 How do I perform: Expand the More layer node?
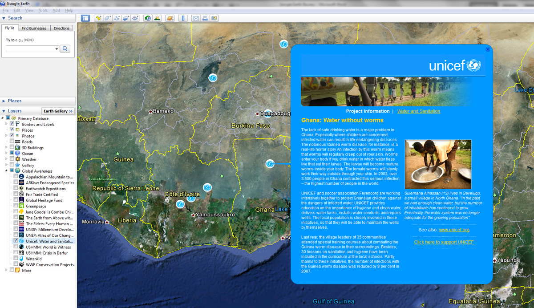[x=7, y=270]
